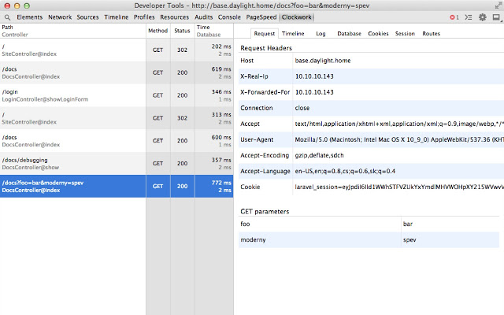Open DevTools settings gear
The height and width of the screenshot is (315, 504).
(482, 17)
